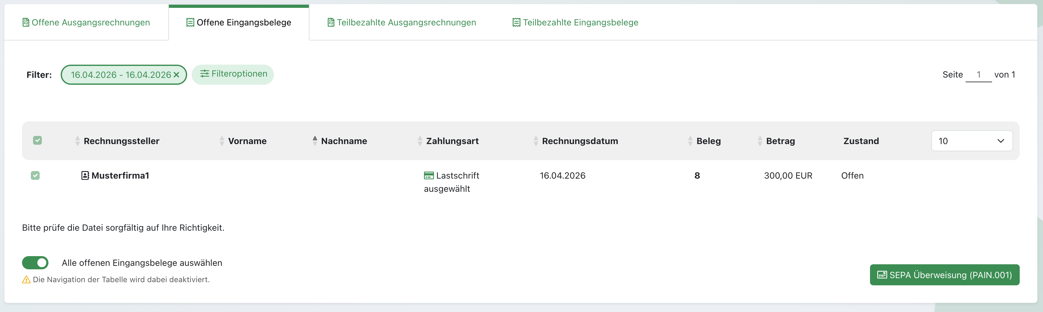The width and height of the screenshot is (1043, 312).
Task: Disable Alle offenen Eingangsbelege auswählen switch
Action: tap(35, 263)
